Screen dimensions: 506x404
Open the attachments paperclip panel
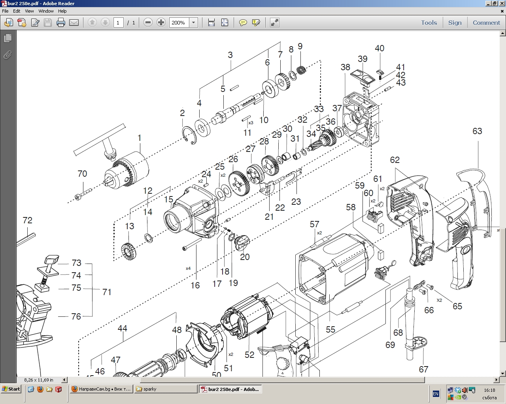(8, 55)
